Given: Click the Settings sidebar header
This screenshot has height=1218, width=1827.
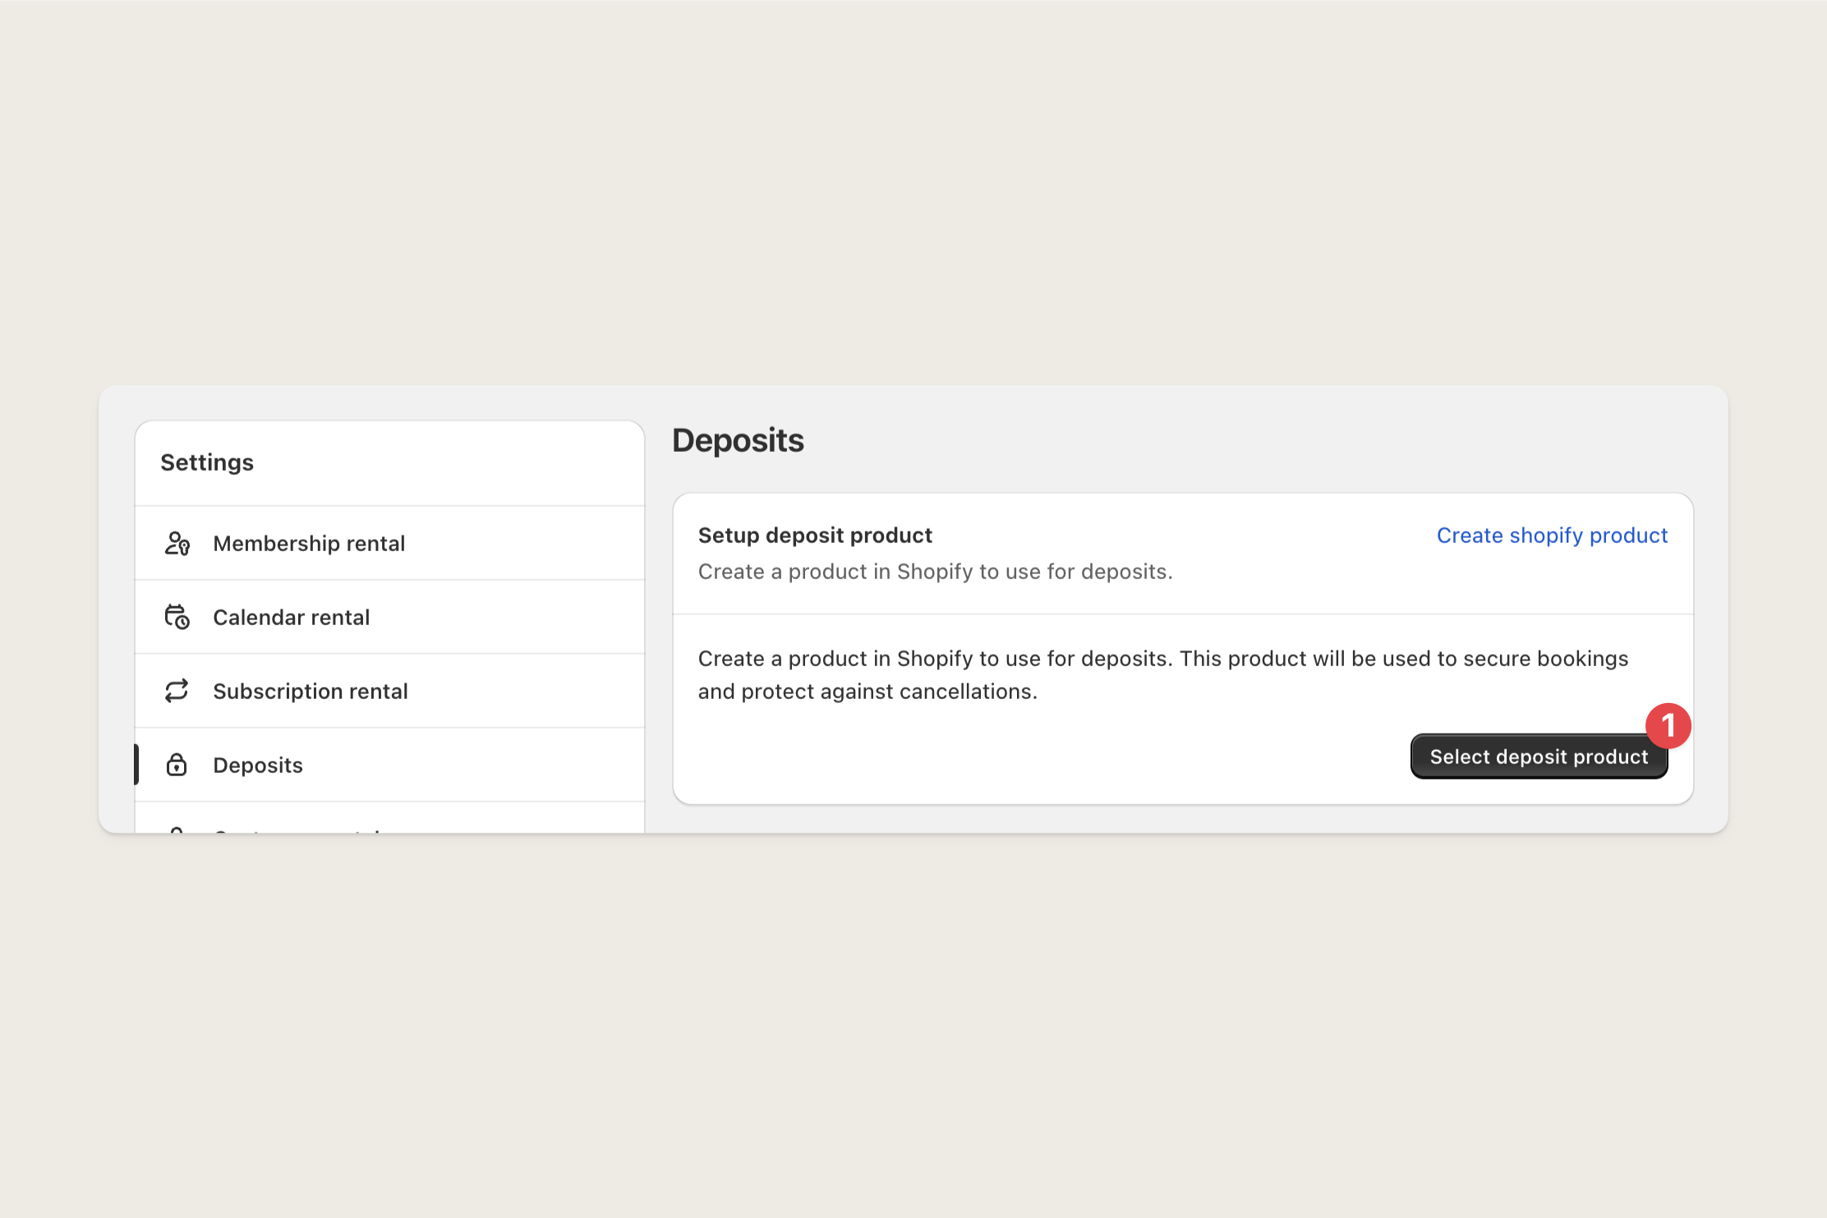Looking at the screenshot, I should 207,462.
